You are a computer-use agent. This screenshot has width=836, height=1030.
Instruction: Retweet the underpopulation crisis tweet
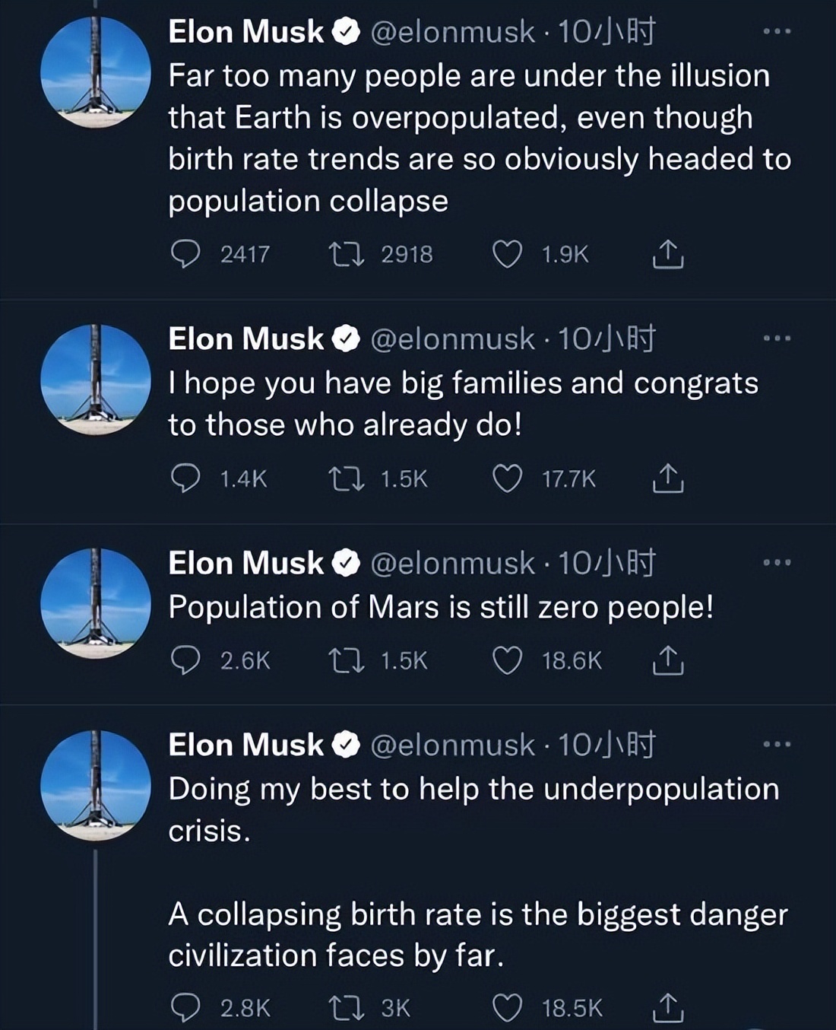pos(344,1008)
